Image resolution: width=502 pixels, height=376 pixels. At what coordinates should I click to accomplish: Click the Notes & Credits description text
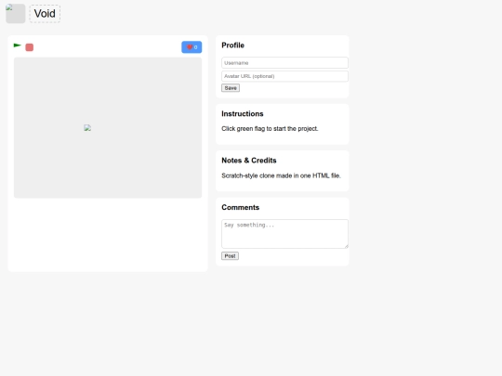(281, 175)
